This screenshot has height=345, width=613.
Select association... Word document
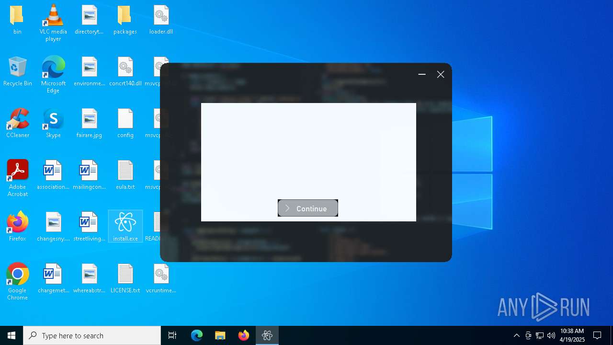[x=53, y=175]
